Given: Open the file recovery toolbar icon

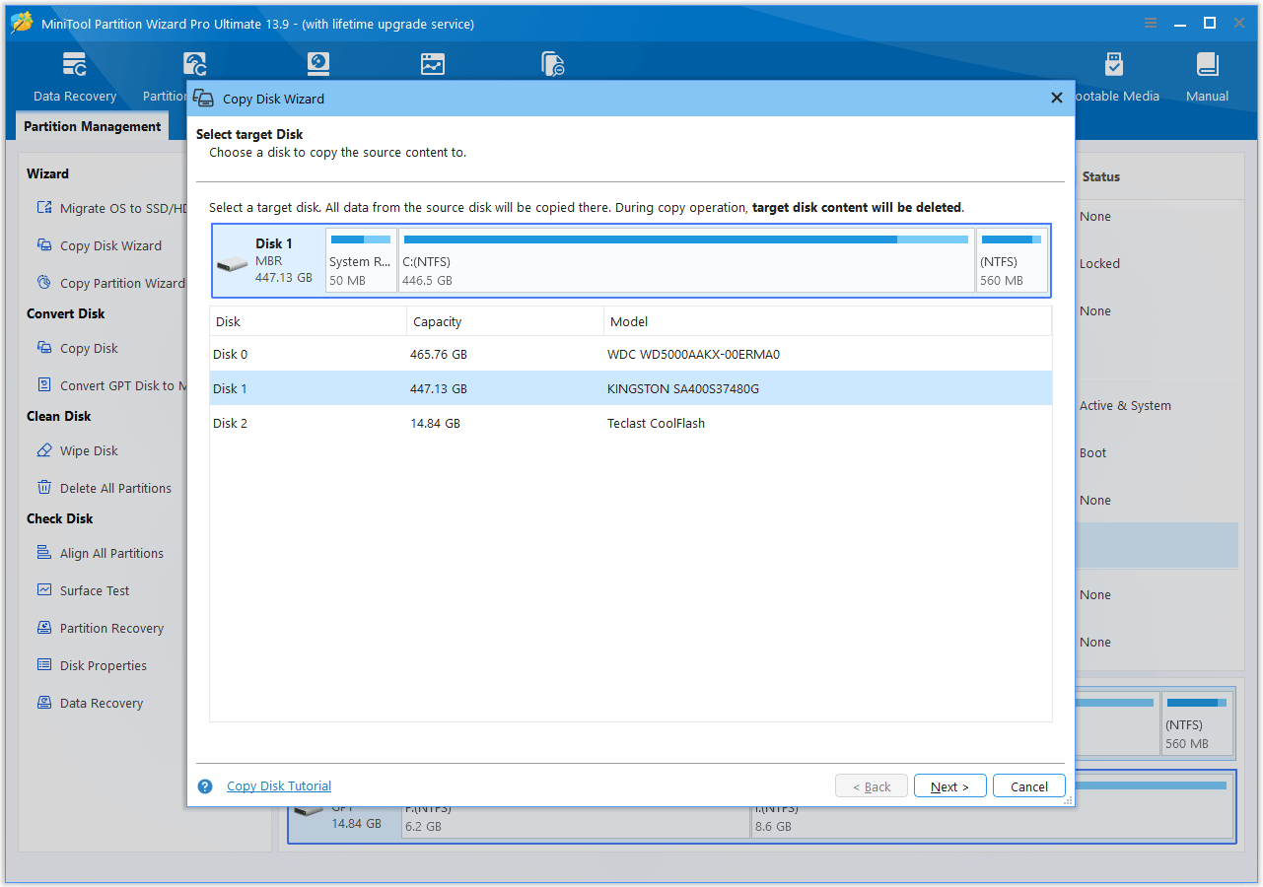Looking at the screenshot, I should 552,65.
